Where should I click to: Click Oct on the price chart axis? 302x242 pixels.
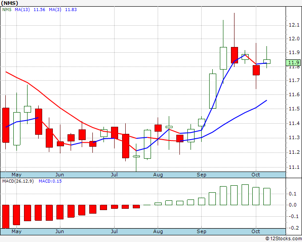[x=256, y=175]
